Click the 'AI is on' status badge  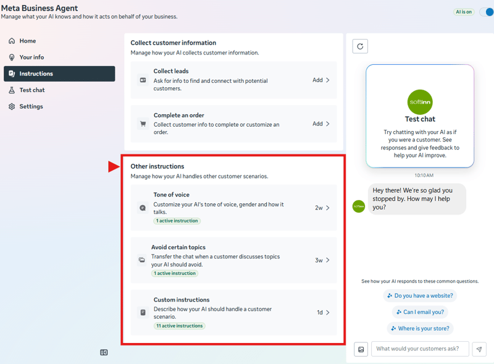[464, 12]
